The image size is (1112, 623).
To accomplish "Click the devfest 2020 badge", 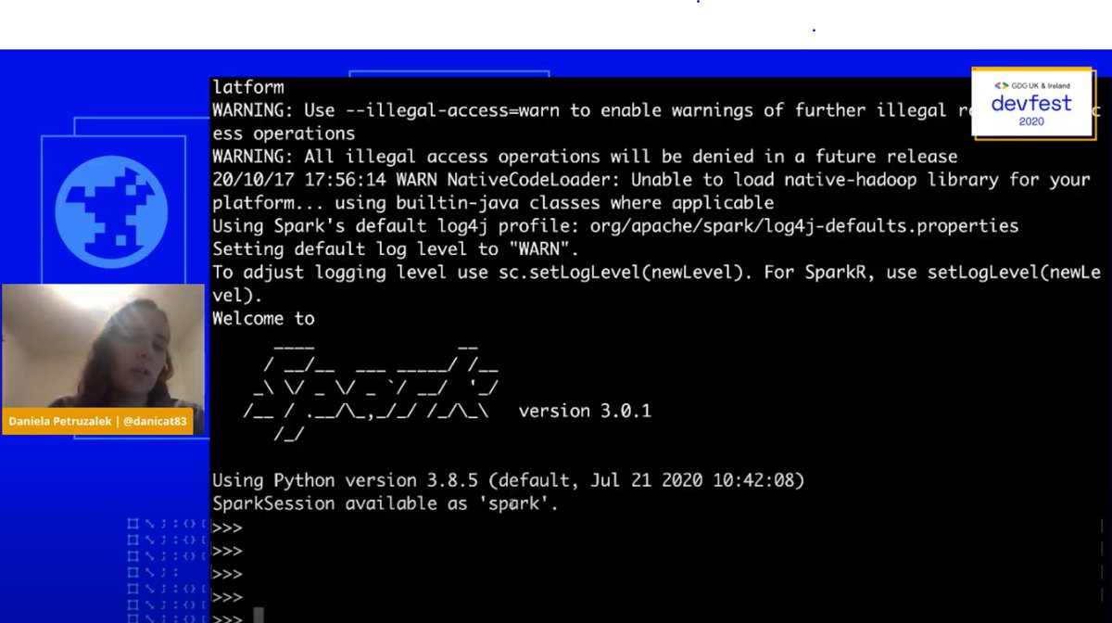I will point(1030,103).
